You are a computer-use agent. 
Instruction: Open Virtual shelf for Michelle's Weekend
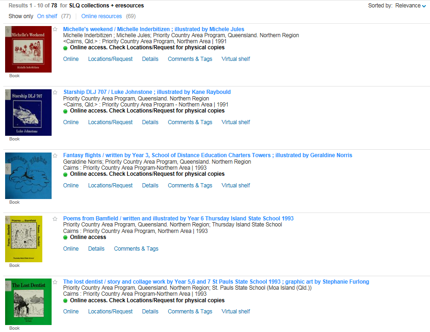235,59
